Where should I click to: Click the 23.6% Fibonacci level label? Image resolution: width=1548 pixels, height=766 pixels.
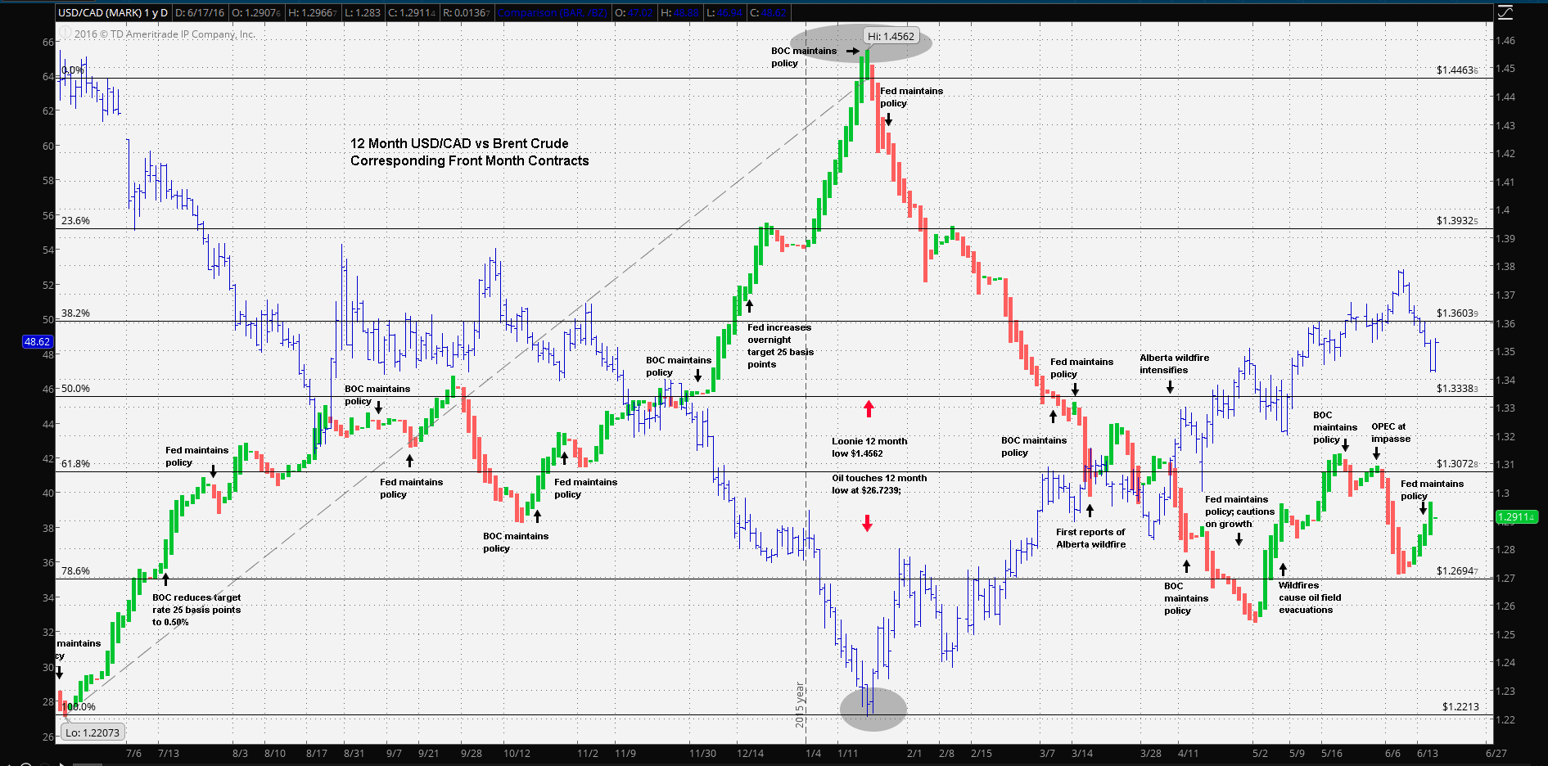[x=75, y=221]
